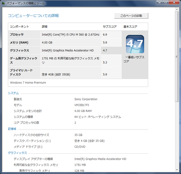Image resolution: width=181 pixels, height=174 pixels.
Task: Click the scrollbar up arrow
Action: click(177, 9)
